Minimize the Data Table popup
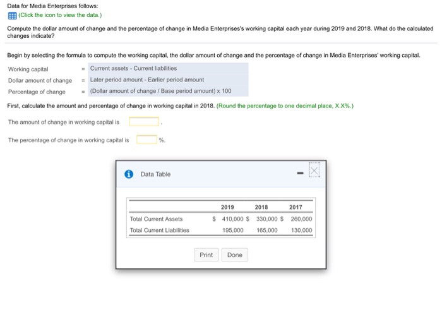Image resolution: width=442 pixels, height=319 pixels. (300, 173)
